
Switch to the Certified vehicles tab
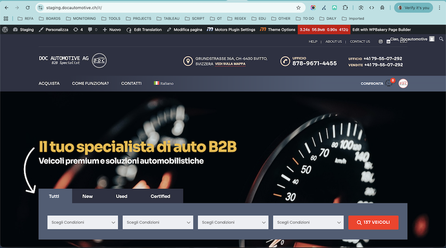coord(160,196)
